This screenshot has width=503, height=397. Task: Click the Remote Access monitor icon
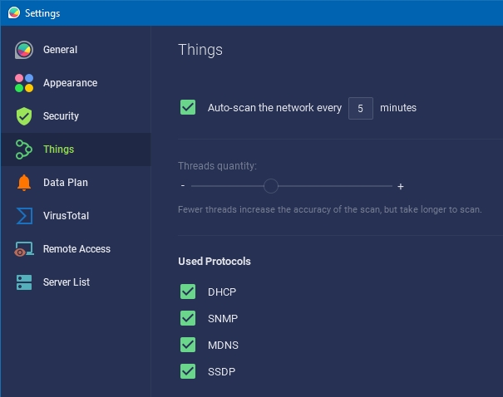click(x=24, y=249)
